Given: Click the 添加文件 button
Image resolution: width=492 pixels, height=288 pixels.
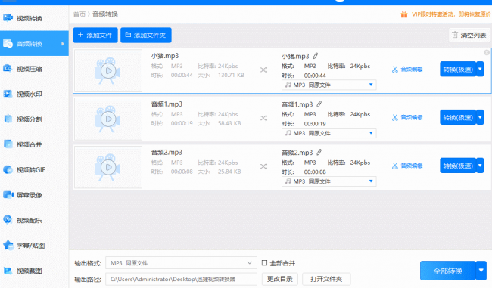Looking at the screenshot, I should (x=95, y=35).
